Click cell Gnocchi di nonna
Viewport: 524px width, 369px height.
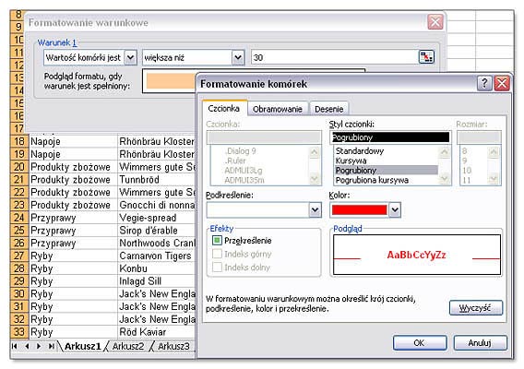(157, 205)
